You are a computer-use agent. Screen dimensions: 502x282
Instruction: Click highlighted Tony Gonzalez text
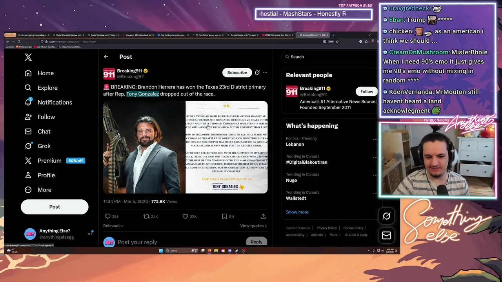(142, 94)
